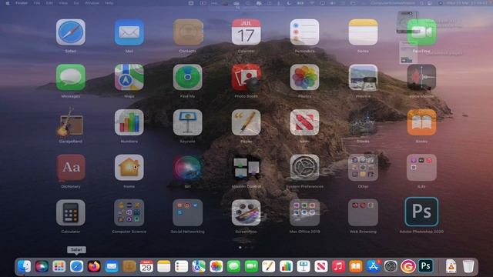Launch the Home app
This screenshot has height=277, width=493.
[129, 168]
